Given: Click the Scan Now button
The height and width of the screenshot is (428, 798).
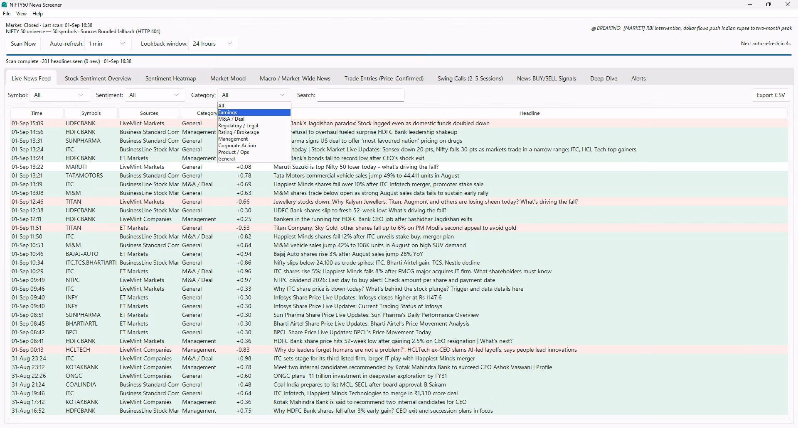Looking at the screenshot, I should 23,44.
